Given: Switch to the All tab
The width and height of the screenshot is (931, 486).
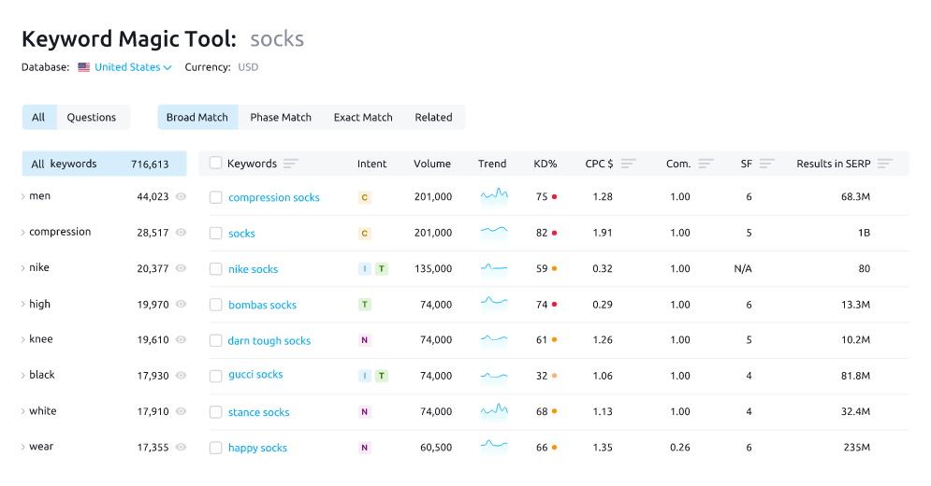Looking at the screenshot, I should [38, 117].
